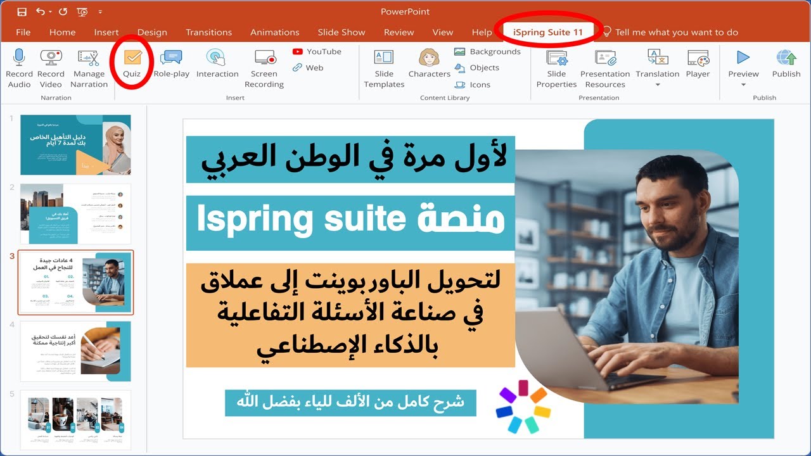Select slide 5 thumbnail
Image resolution: width=811 pixels, height=456 pixels.
75,420
